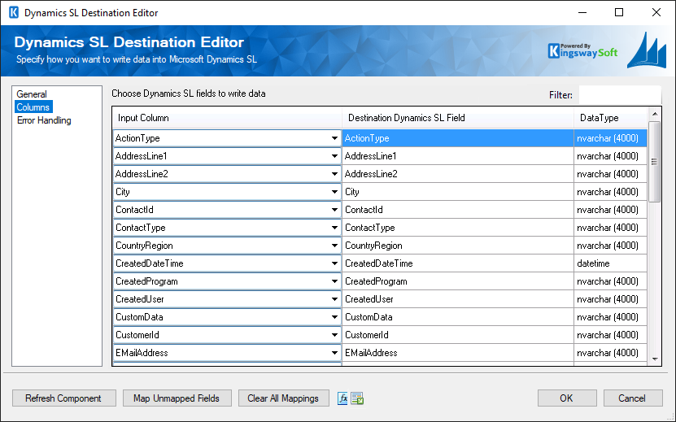Open the CreatedUser input column dropdown
The height and width of the screenshot is (422, 676).
334,299
